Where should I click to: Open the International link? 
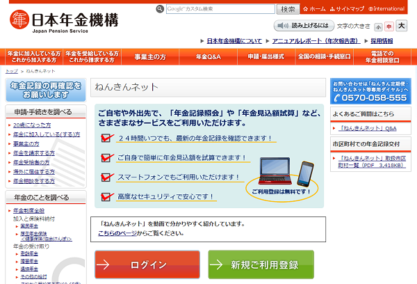coord(386,9)
